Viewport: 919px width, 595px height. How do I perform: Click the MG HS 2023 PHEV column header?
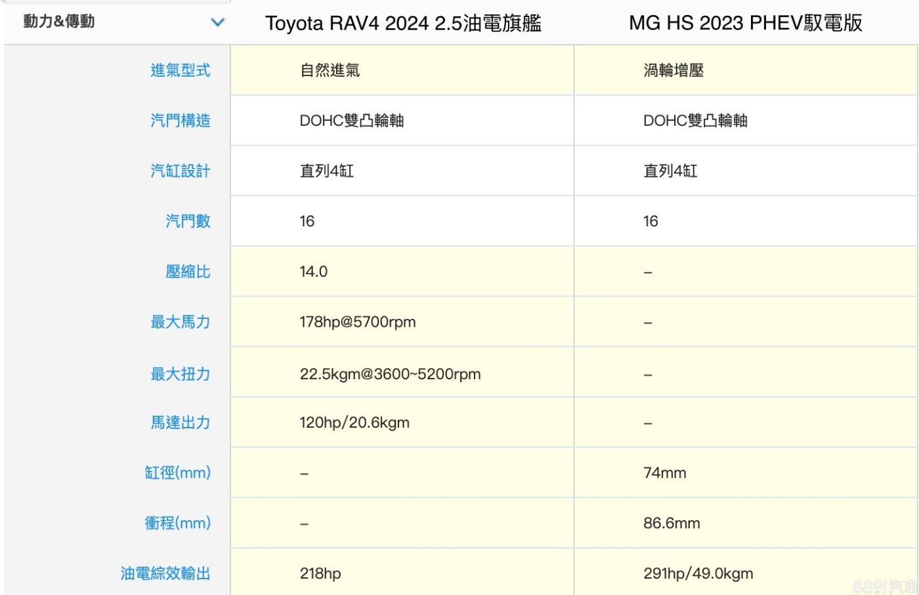pyautogui.click(x=745, y=24)
